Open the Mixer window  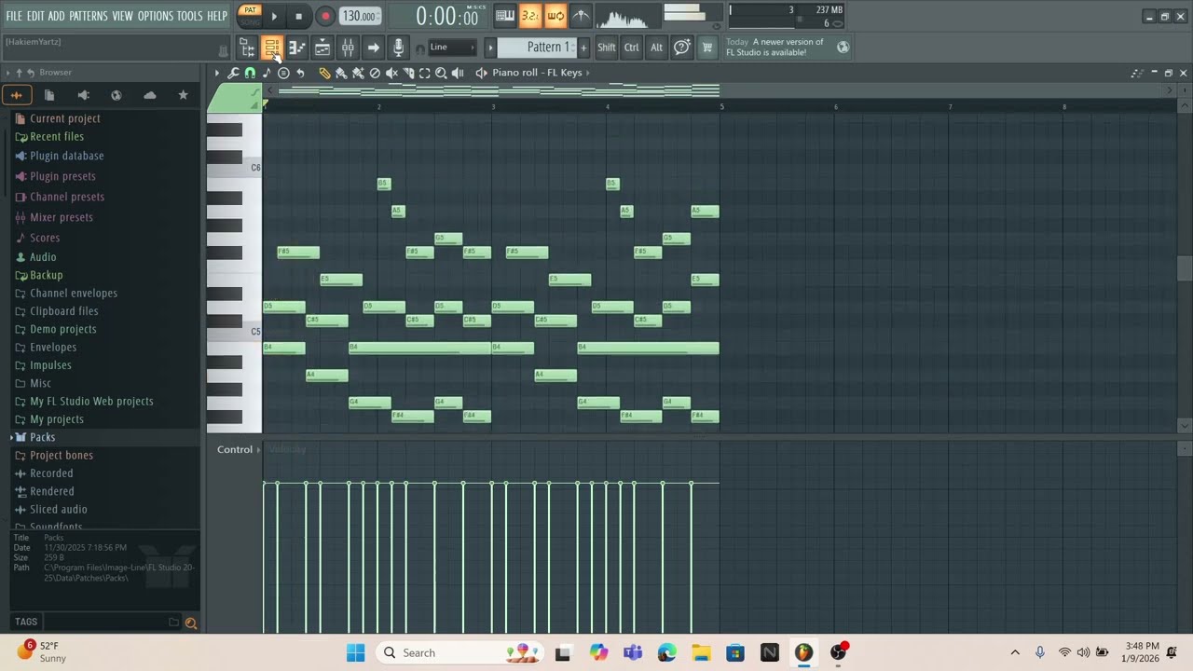348,48
